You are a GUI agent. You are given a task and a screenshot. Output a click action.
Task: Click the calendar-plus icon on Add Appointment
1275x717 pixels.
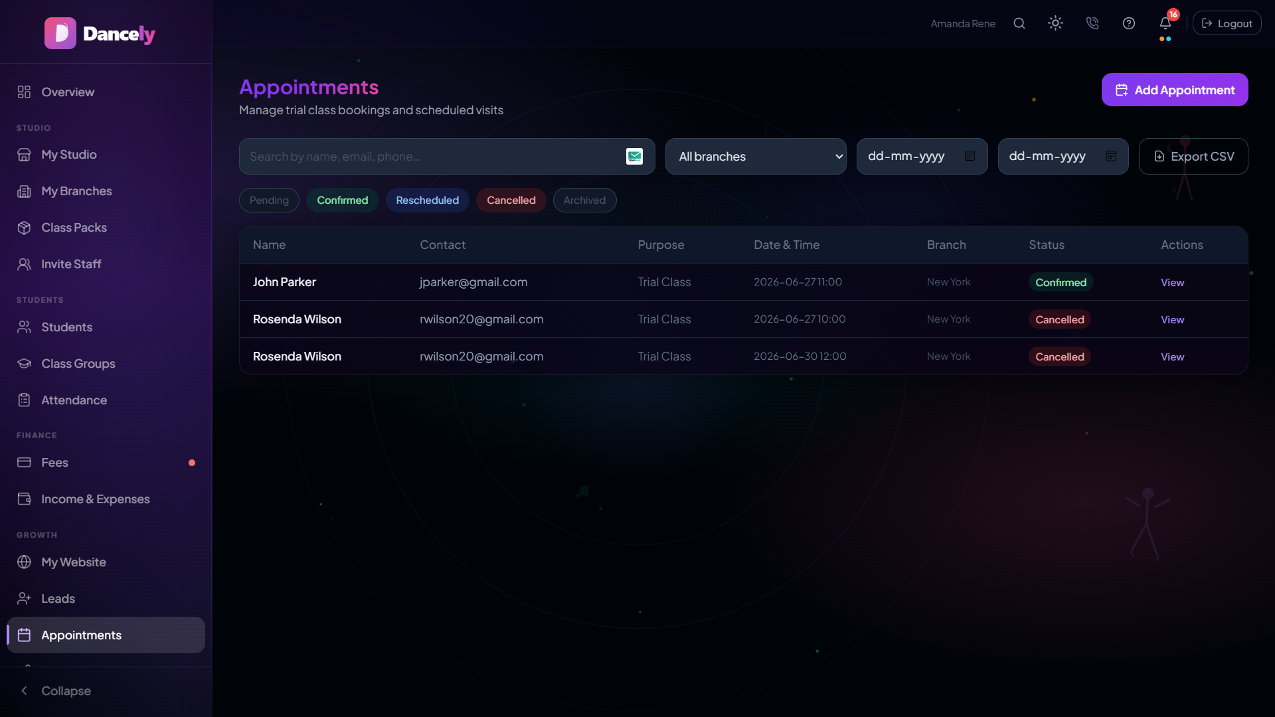[x=1122, y=90]
